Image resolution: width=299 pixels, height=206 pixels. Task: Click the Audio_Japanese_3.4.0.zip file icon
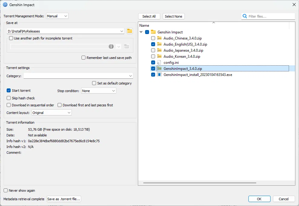159,50
